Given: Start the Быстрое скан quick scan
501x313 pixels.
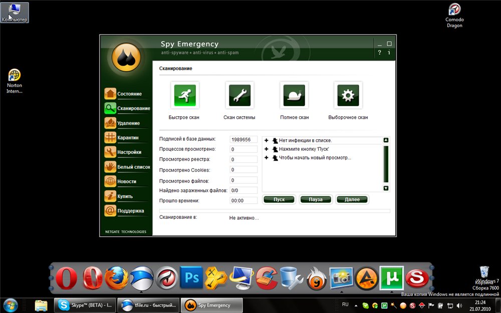Looking at the screenshot, I should 185,95.
